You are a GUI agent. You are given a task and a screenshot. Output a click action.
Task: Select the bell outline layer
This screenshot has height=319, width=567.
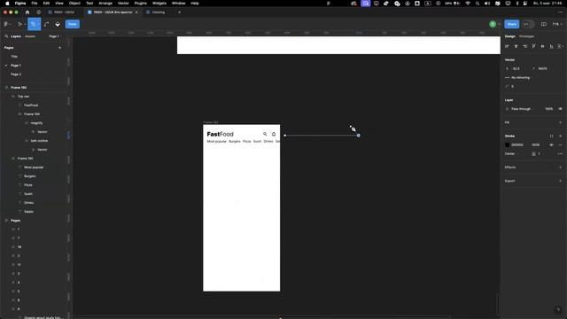(39, 141)
